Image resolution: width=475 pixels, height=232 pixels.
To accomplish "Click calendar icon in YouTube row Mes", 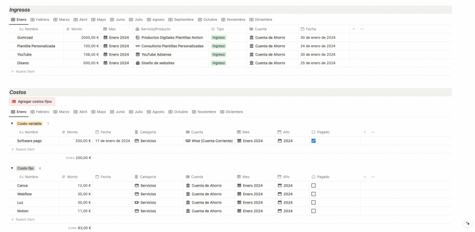I will pos(105,54).
